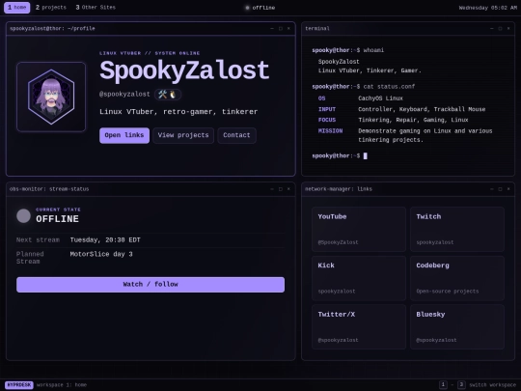This screenshot has width=521, height=391.
Task: Close the profile window
Action: [x=288, y=29]
